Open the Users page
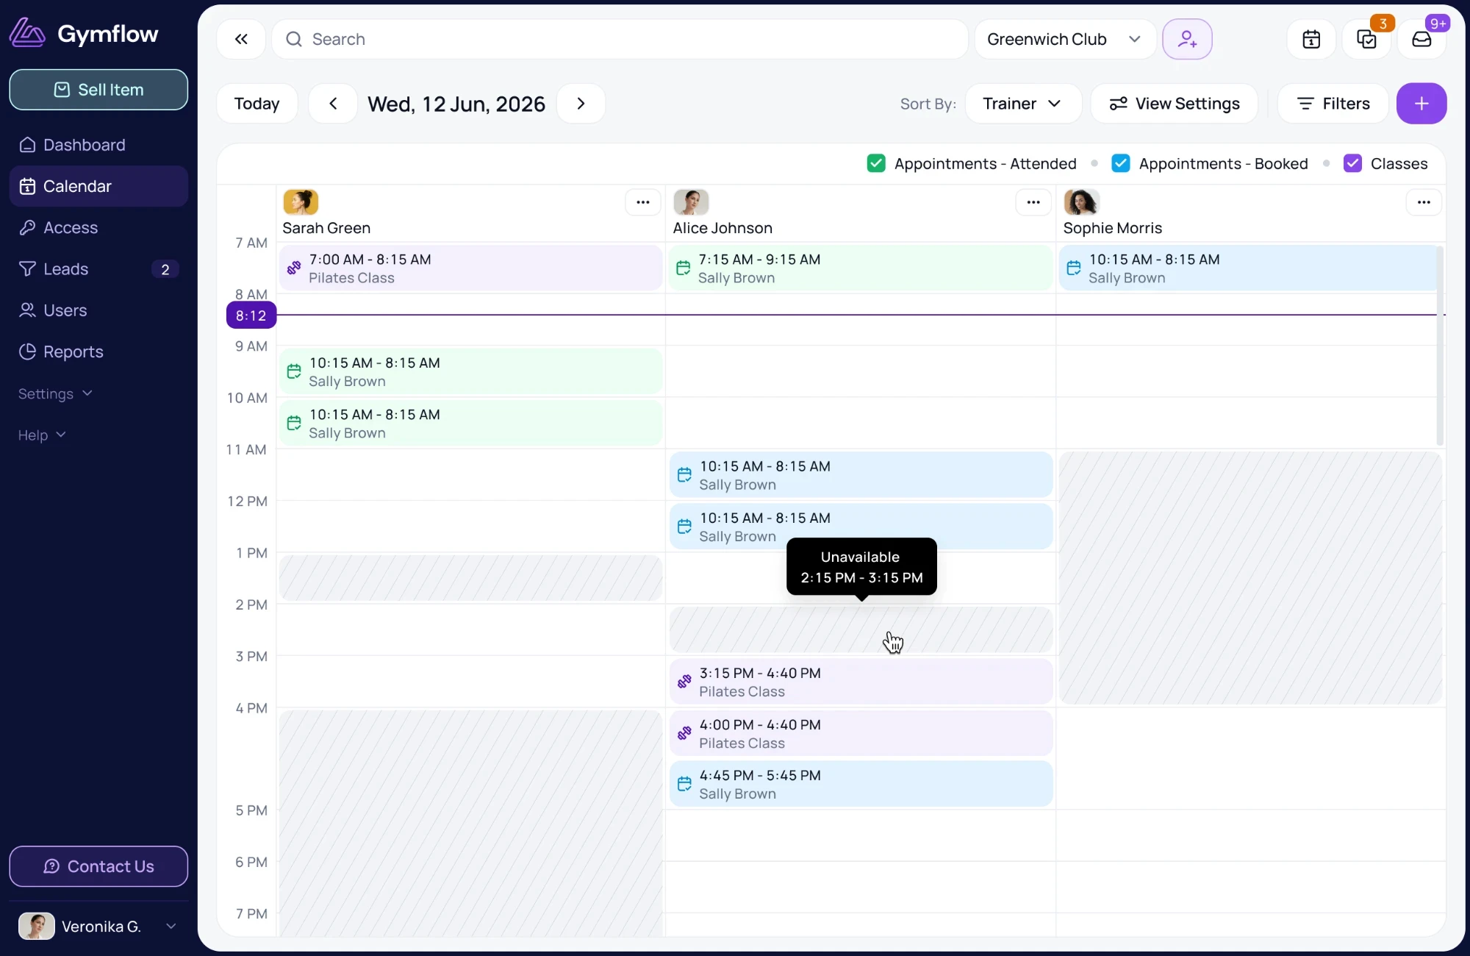This screenshot has width=1470, height=956. (x=98, y=310)
